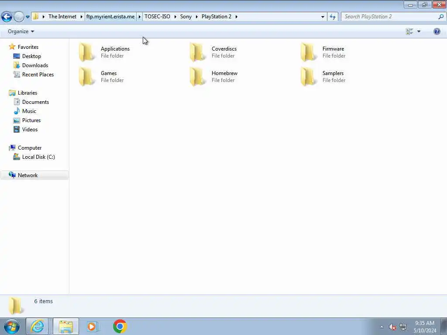Restore down the Explorer window
The image size is (447, 335).
coord(424,4)
